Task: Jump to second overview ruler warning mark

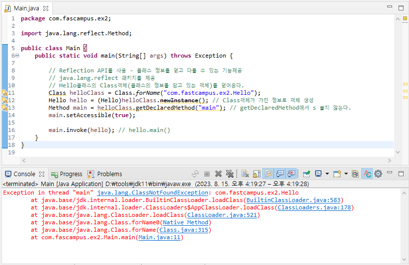Action: pyautogui.click(x=405, y=91)
